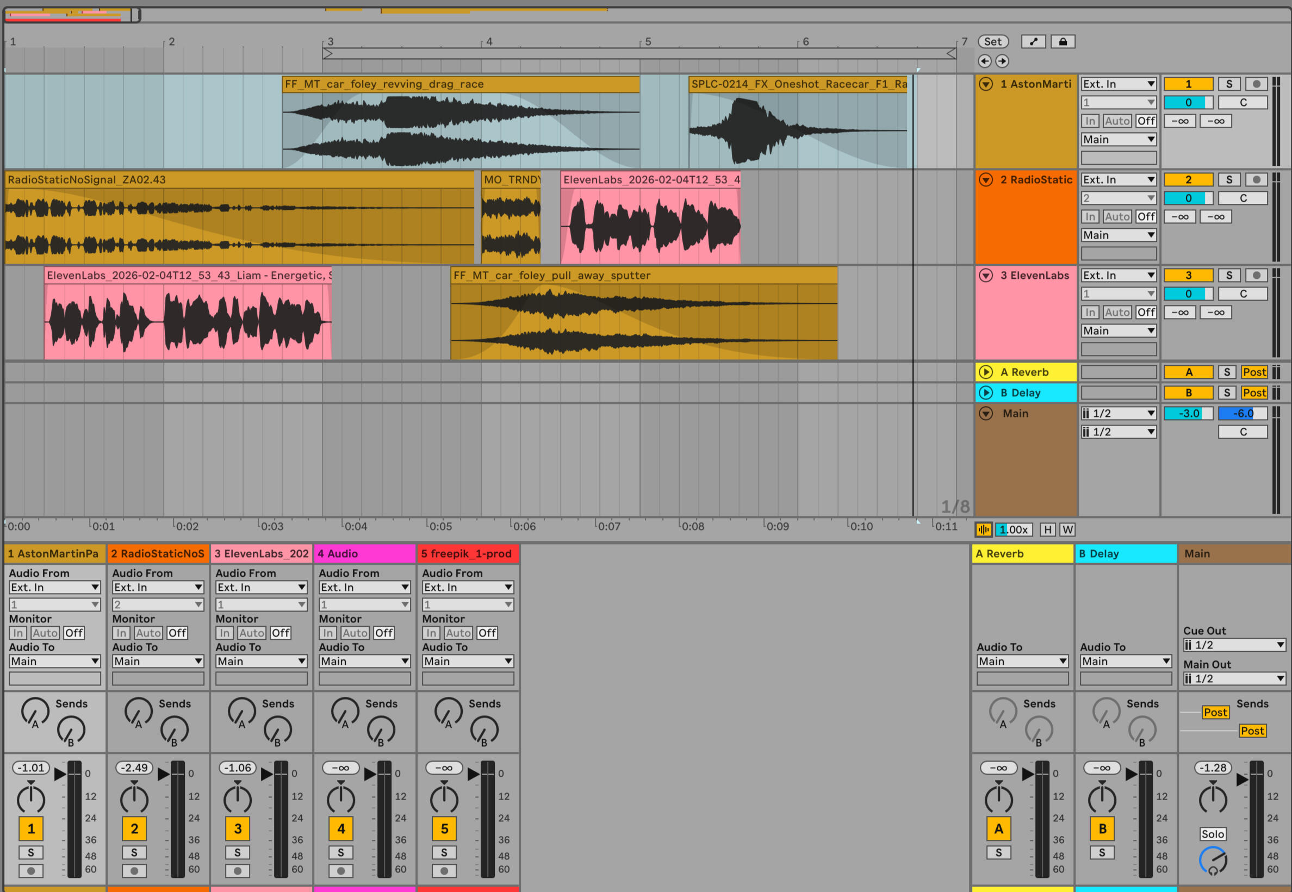Image resolution: width=1292 pixels, height=892 pixels.
Task: Select the SPLC-0214 Racecar audio clip
Action: point(797,84)
